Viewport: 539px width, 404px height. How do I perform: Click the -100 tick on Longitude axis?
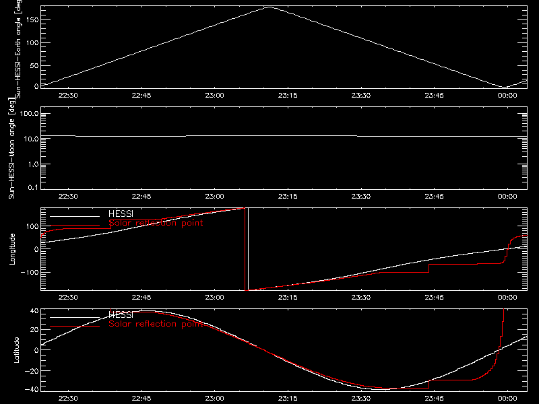(x=30, y=272)
